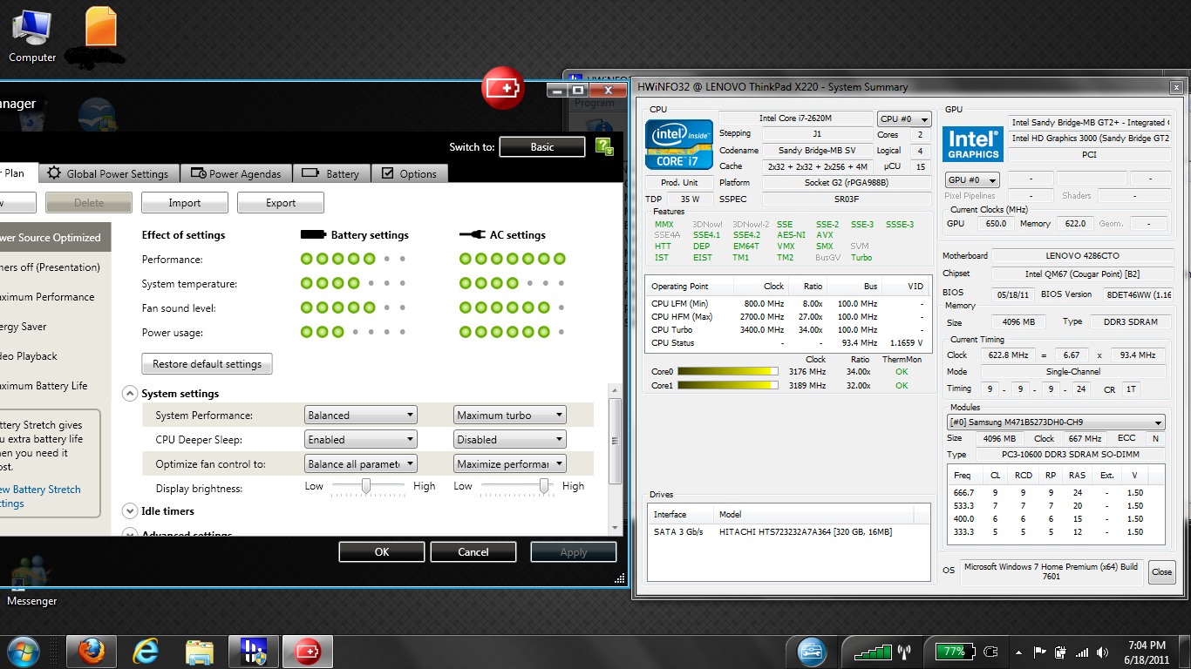The width and height of the screenshot is (1191, 669).
Task: Open battery CPU Deeper Sleep dropdown showing Enabled
Action: point(361,440)
